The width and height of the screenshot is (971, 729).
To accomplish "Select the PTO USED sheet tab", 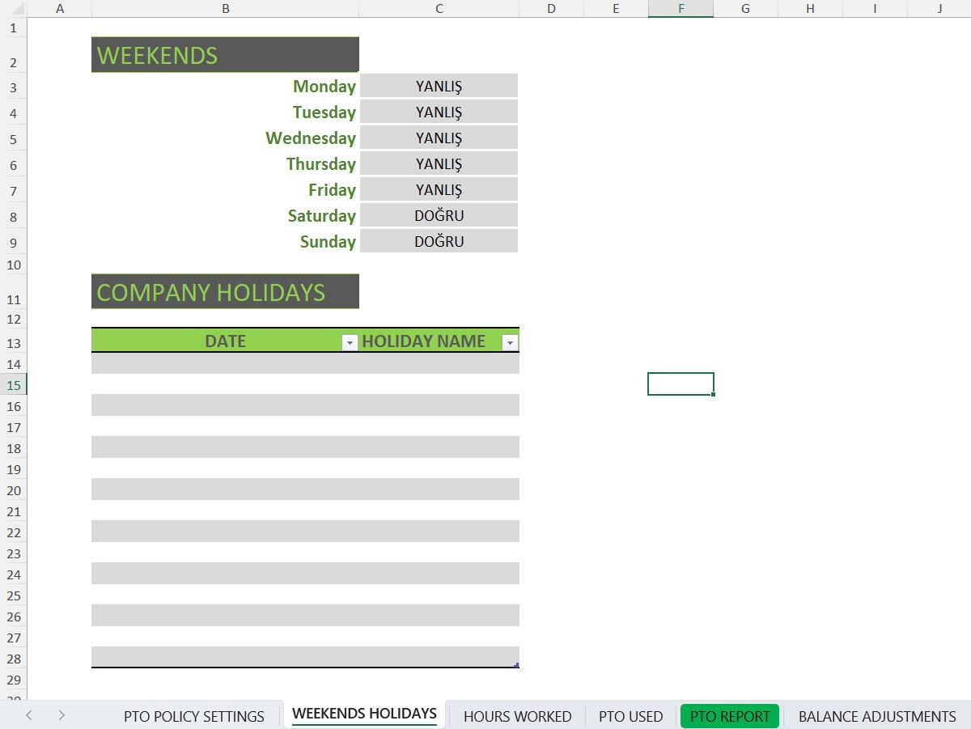I will click(630, 715).
